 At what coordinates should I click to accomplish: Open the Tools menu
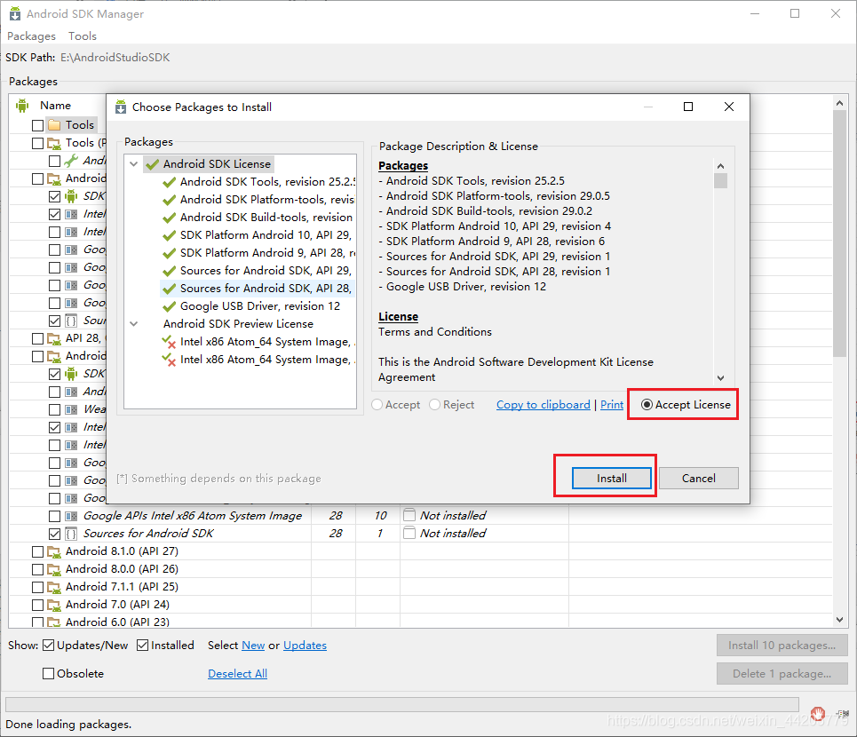pos(83,36)
